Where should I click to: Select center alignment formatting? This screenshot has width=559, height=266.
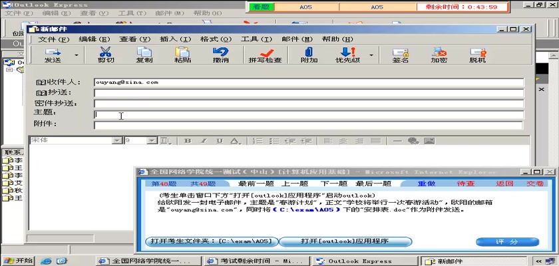[343, 141]
